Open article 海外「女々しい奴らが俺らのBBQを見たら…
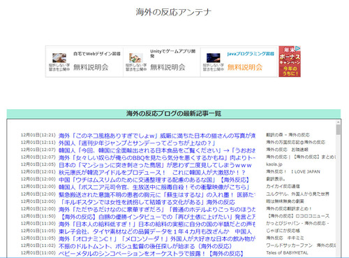The image size is (349, 258). (x=157, y=158)
